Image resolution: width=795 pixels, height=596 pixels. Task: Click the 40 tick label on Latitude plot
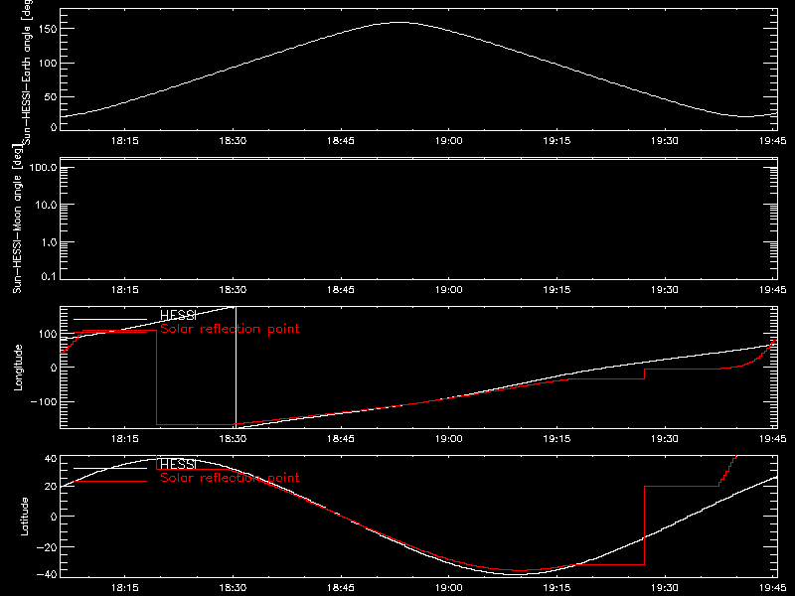51,459
